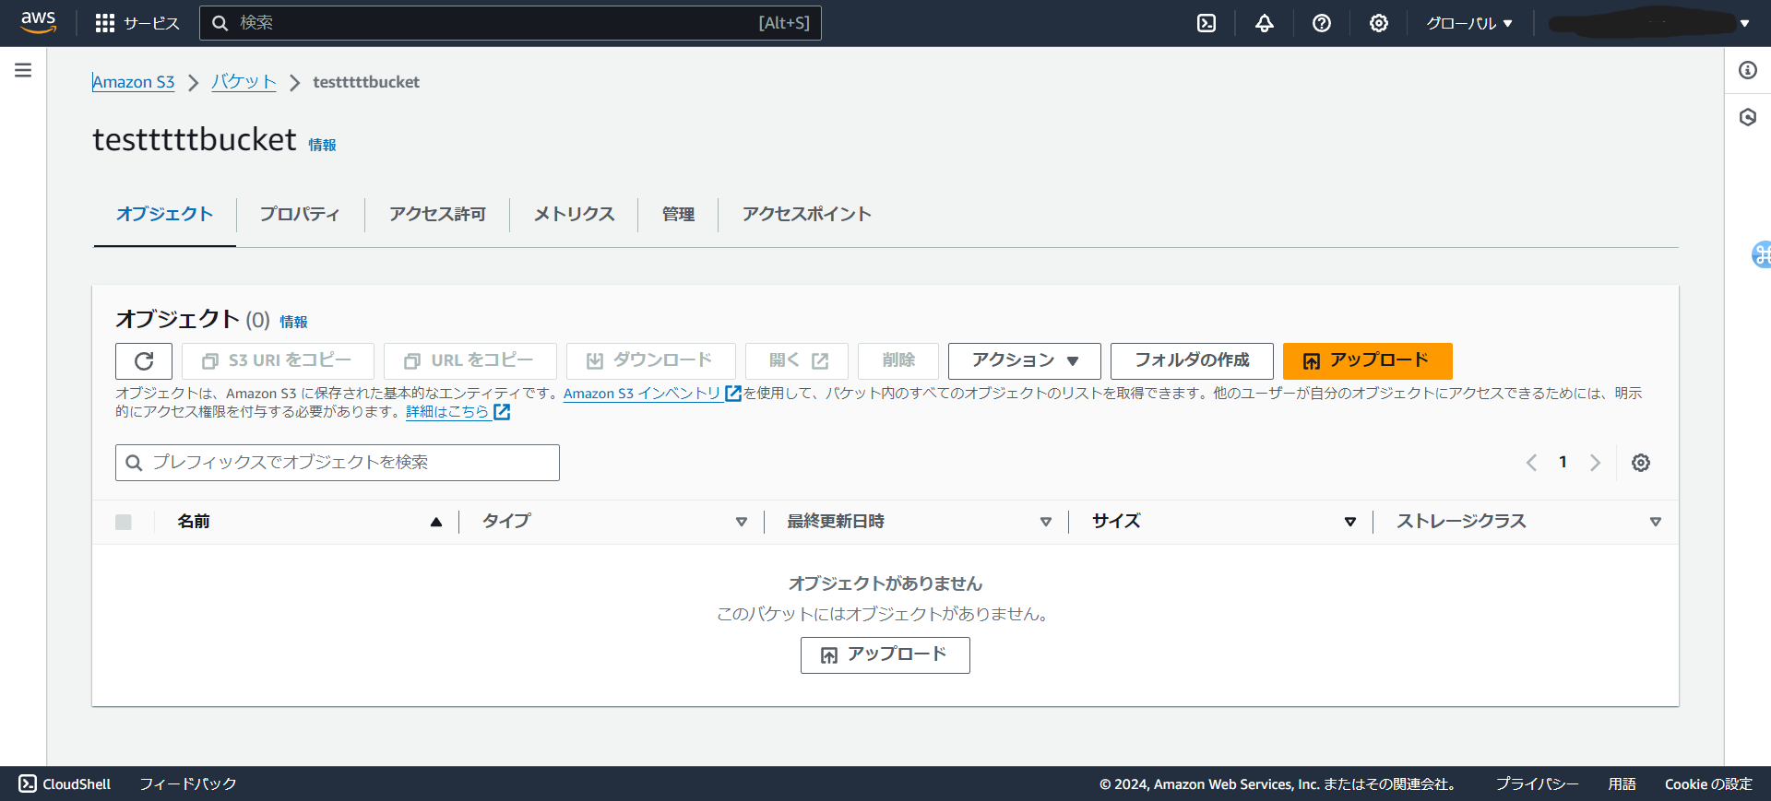Open settings gear in top navigation
Screen dimensions: 1771x801
1379,23
